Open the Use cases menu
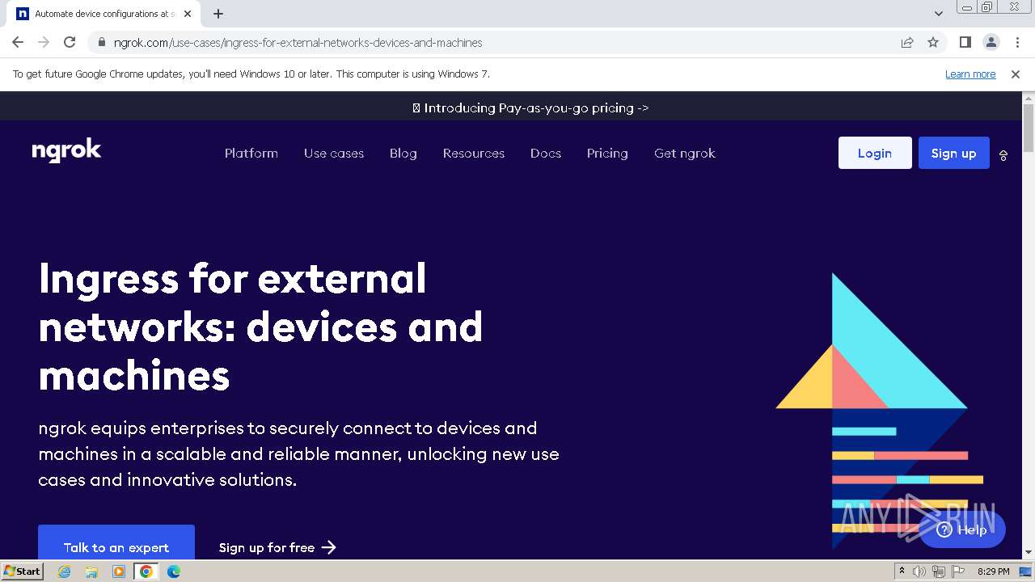Viewport: 1035px width, 582px height. (x=334, y=153)
